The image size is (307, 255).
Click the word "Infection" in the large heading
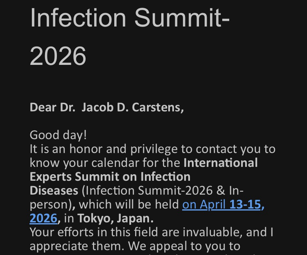pos(78,17)
